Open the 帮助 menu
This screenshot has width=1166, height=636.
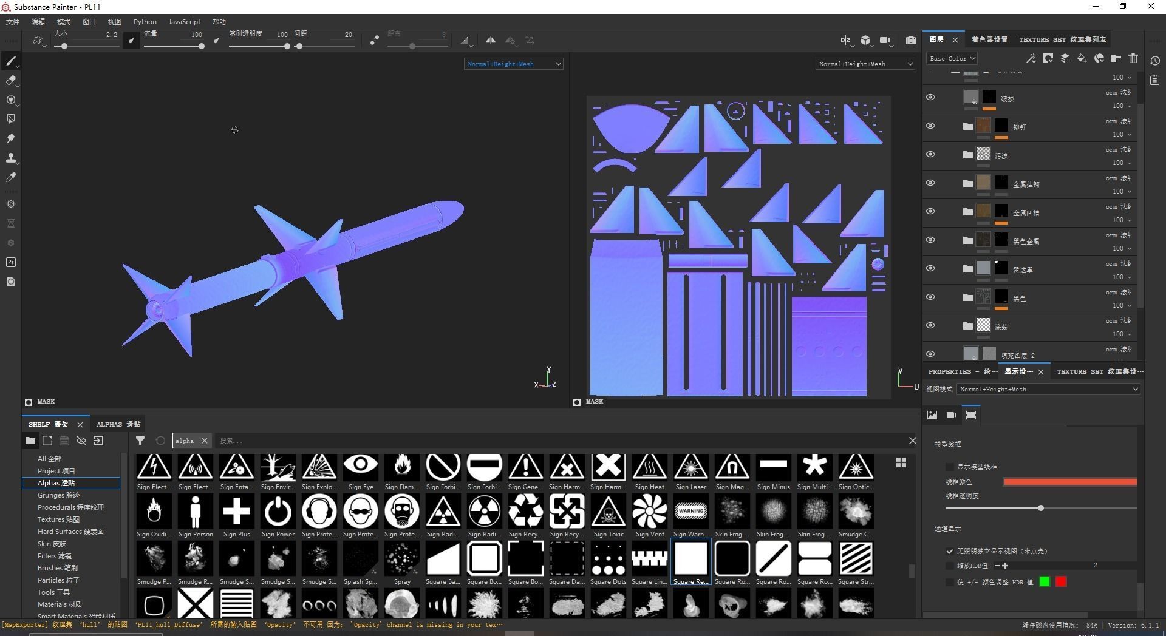219,22
